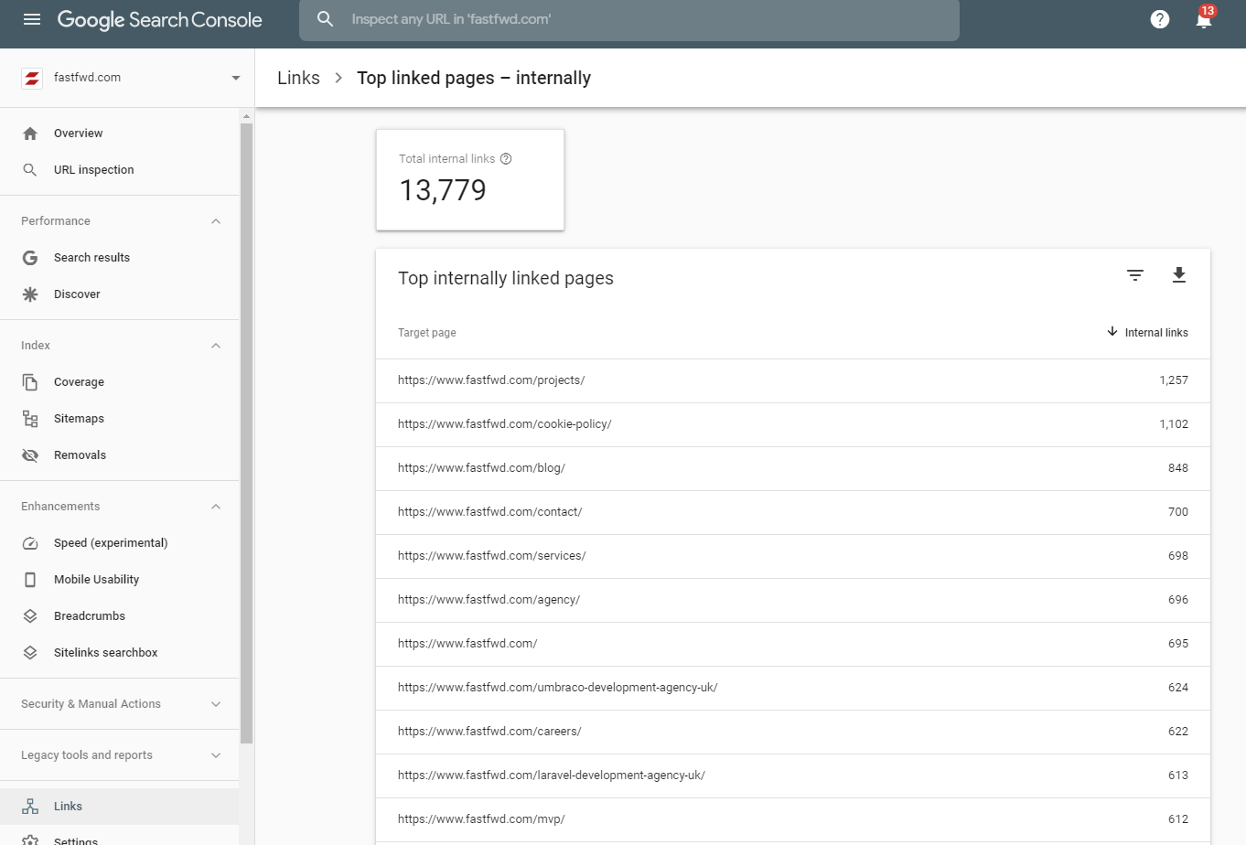Open Discover report in sidebar
This screenshot has width=1246, height=845.
coord(119,294)
